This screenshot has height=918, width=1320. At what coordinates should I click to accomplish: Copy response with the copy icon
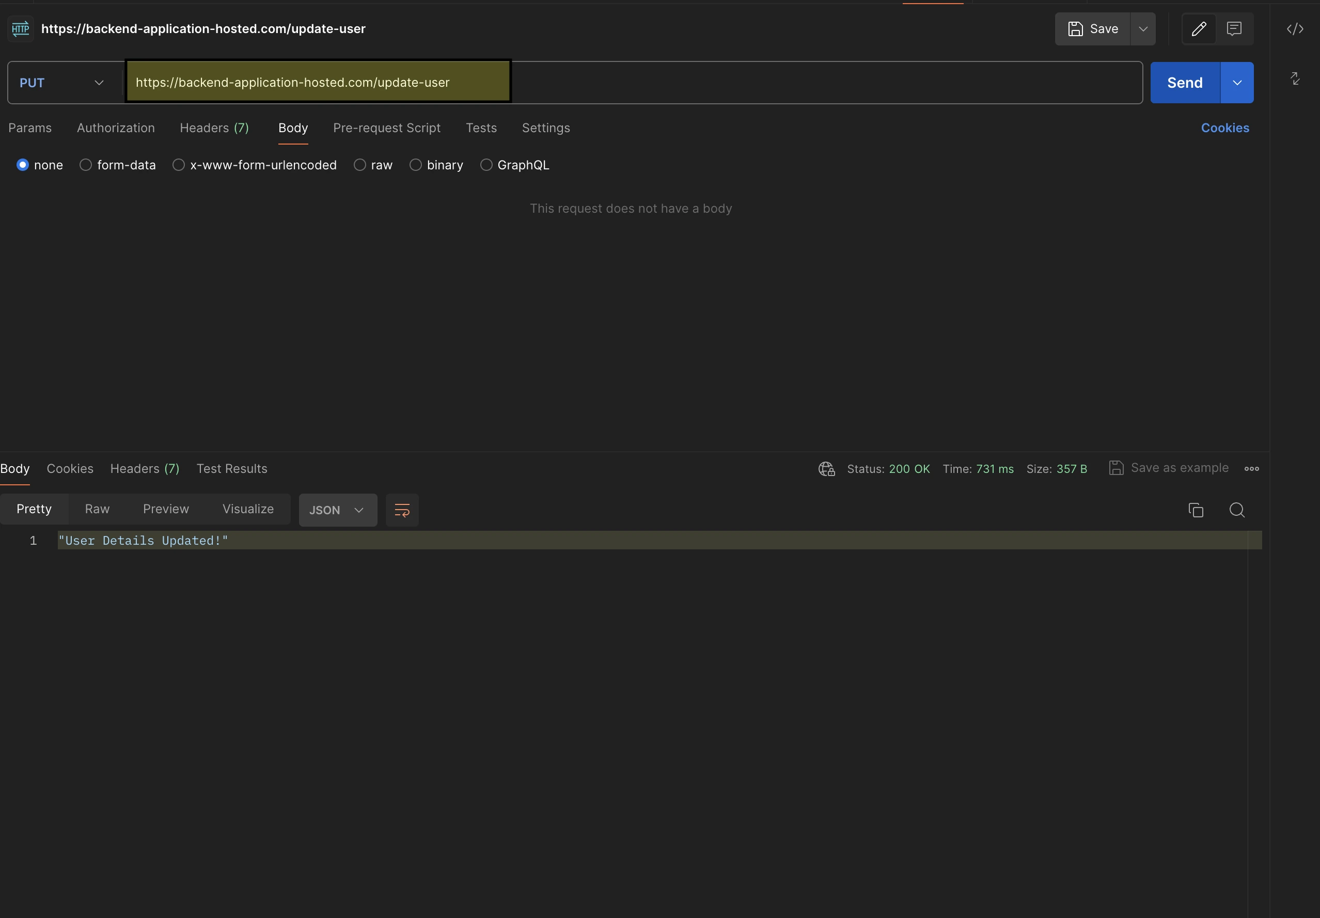click(1196, 510)
